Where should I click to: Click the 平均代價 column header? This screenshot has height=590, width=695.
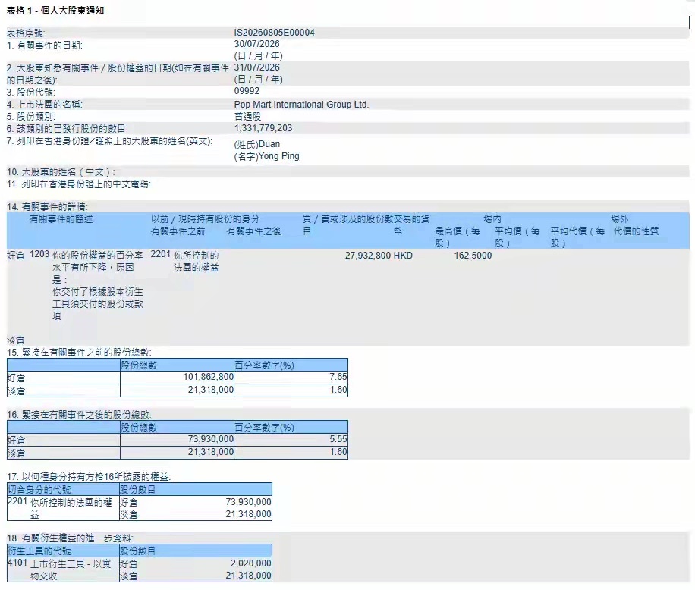577,237
